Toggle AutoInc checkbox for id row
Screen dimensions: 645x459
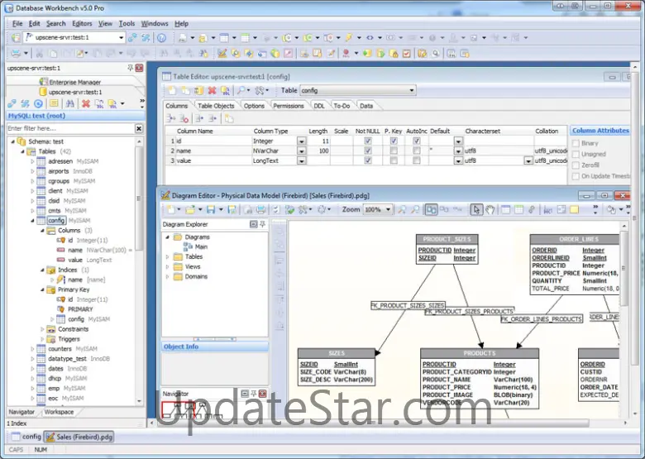pos(416,141)
